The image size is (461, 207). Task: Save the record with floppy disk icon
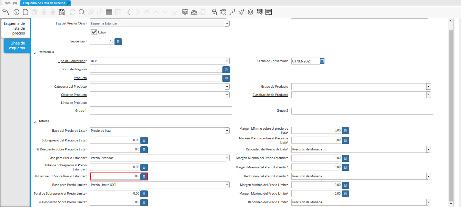62,12
